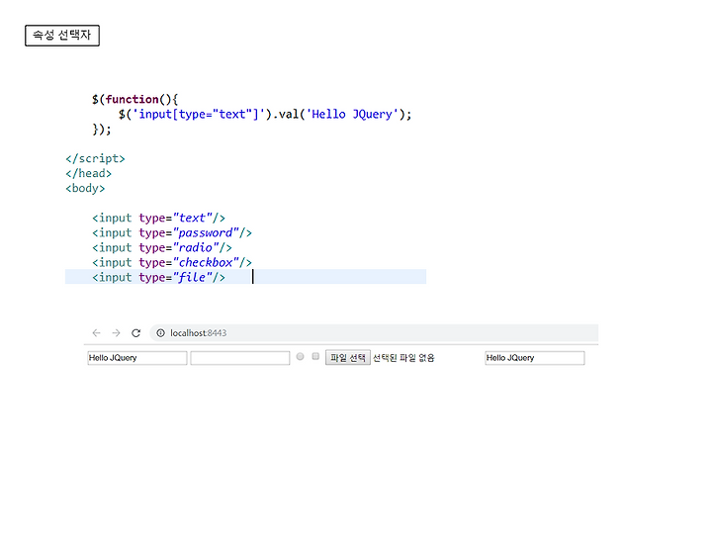Click the localhost:8443 address bar
Viewport: 712px width, 534px height.
coord(374,333)
